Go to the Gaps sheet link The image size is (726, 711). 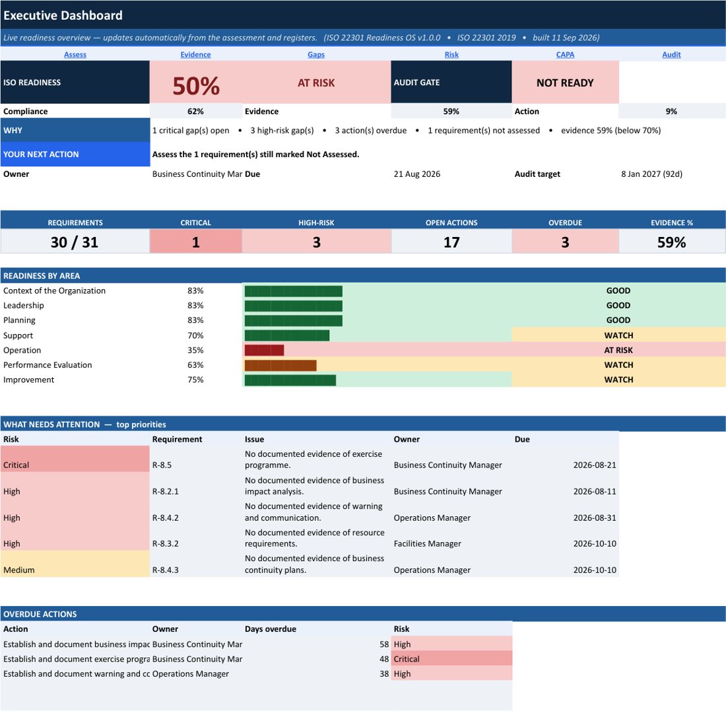point(316,55)
